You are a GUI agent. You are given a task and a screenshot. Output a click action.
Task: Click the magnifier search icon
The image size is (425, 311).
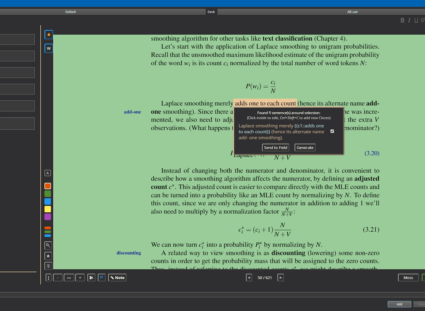[48, 245]
